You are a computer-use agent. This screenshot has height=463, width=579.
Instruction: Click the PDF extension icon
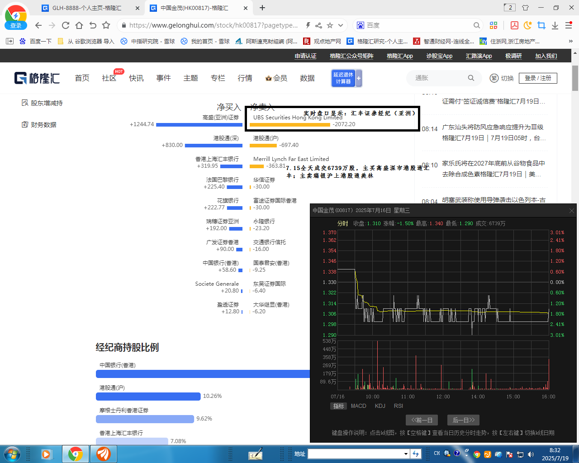[514, 25]
